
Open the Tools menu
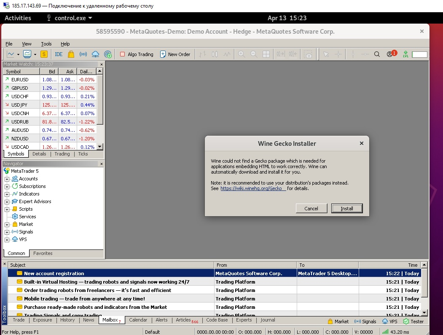tap(46, 44)
